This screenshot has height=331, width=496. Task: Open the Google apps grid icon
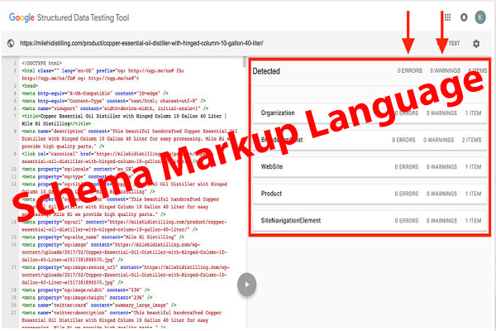coord(447,17)
